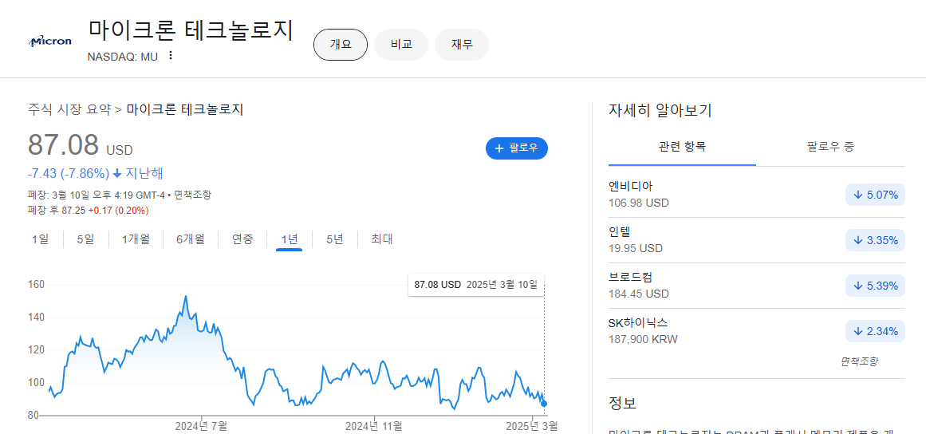Follow the stock with 팔로우 button
The height and width of the screenshot is (434, 926).
point(517,148)
